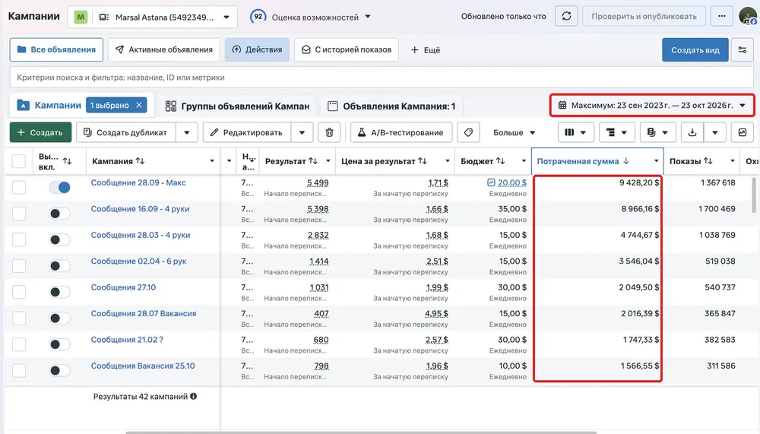Open the Кампания column options arrow
This screenshot has width=760, height=434.
click(212, 161)
